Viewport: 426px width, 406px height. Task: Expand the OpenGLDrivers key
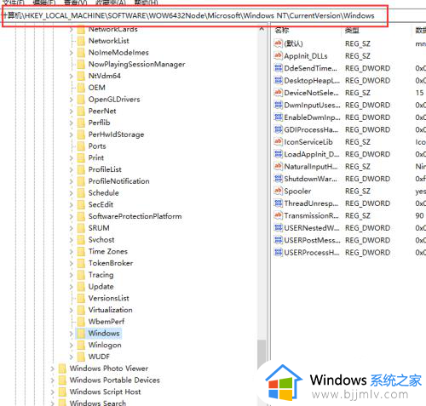[x=71, y=100]
